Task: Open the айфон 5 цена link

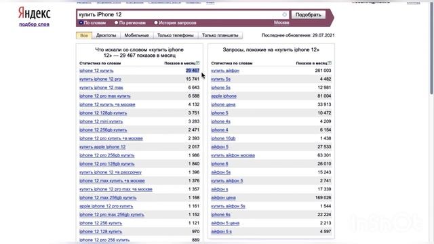Action: click(x=225, y=223)
